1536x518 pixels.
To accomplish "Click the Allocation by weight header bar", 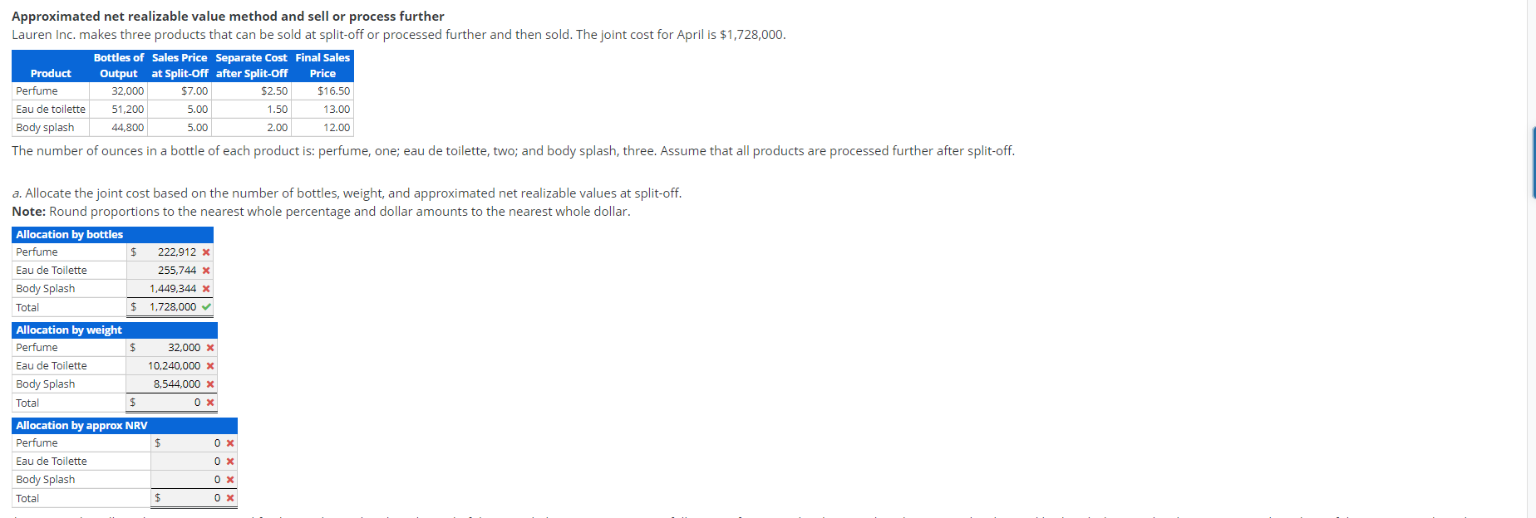I will tap(114, 330).
